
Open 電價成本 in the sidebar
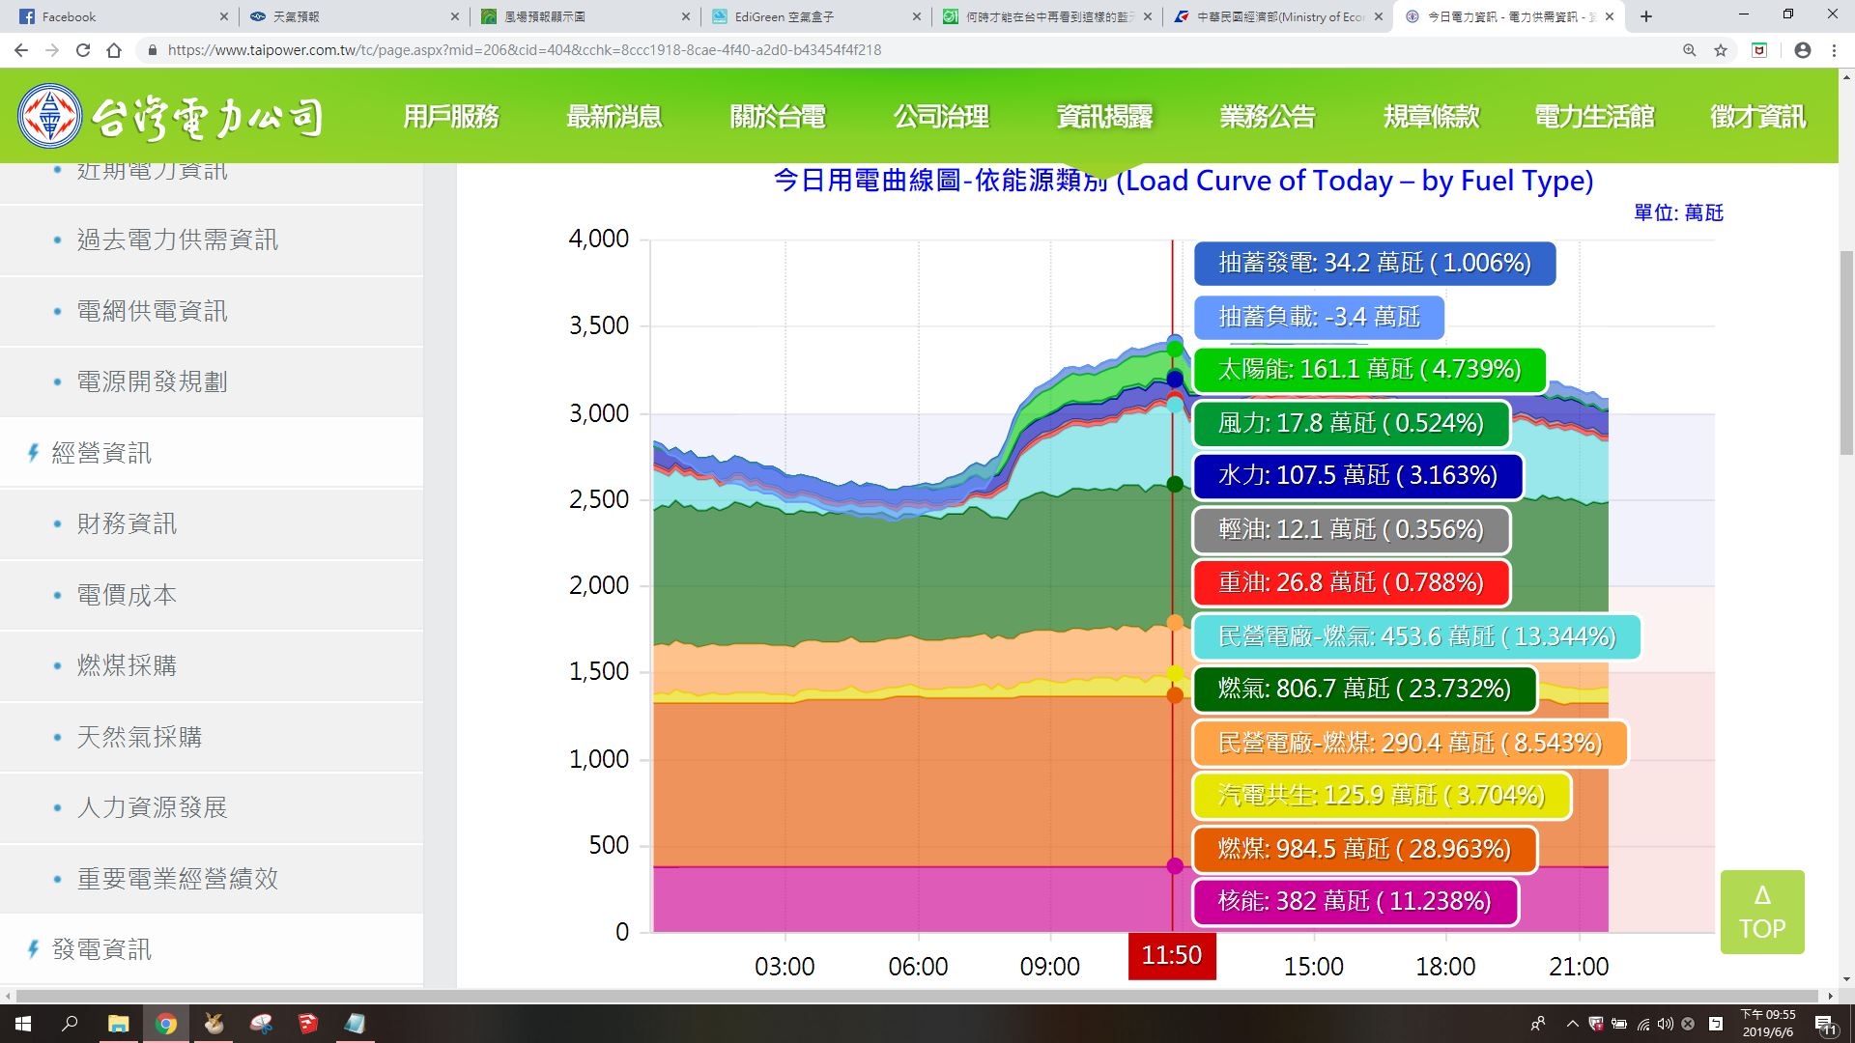pos(212,595)
